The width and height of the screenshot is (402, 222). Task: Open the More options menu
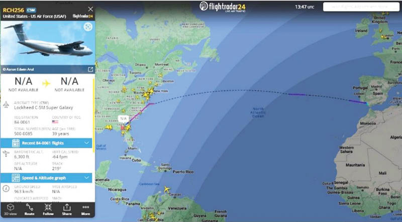click(85, 210)
